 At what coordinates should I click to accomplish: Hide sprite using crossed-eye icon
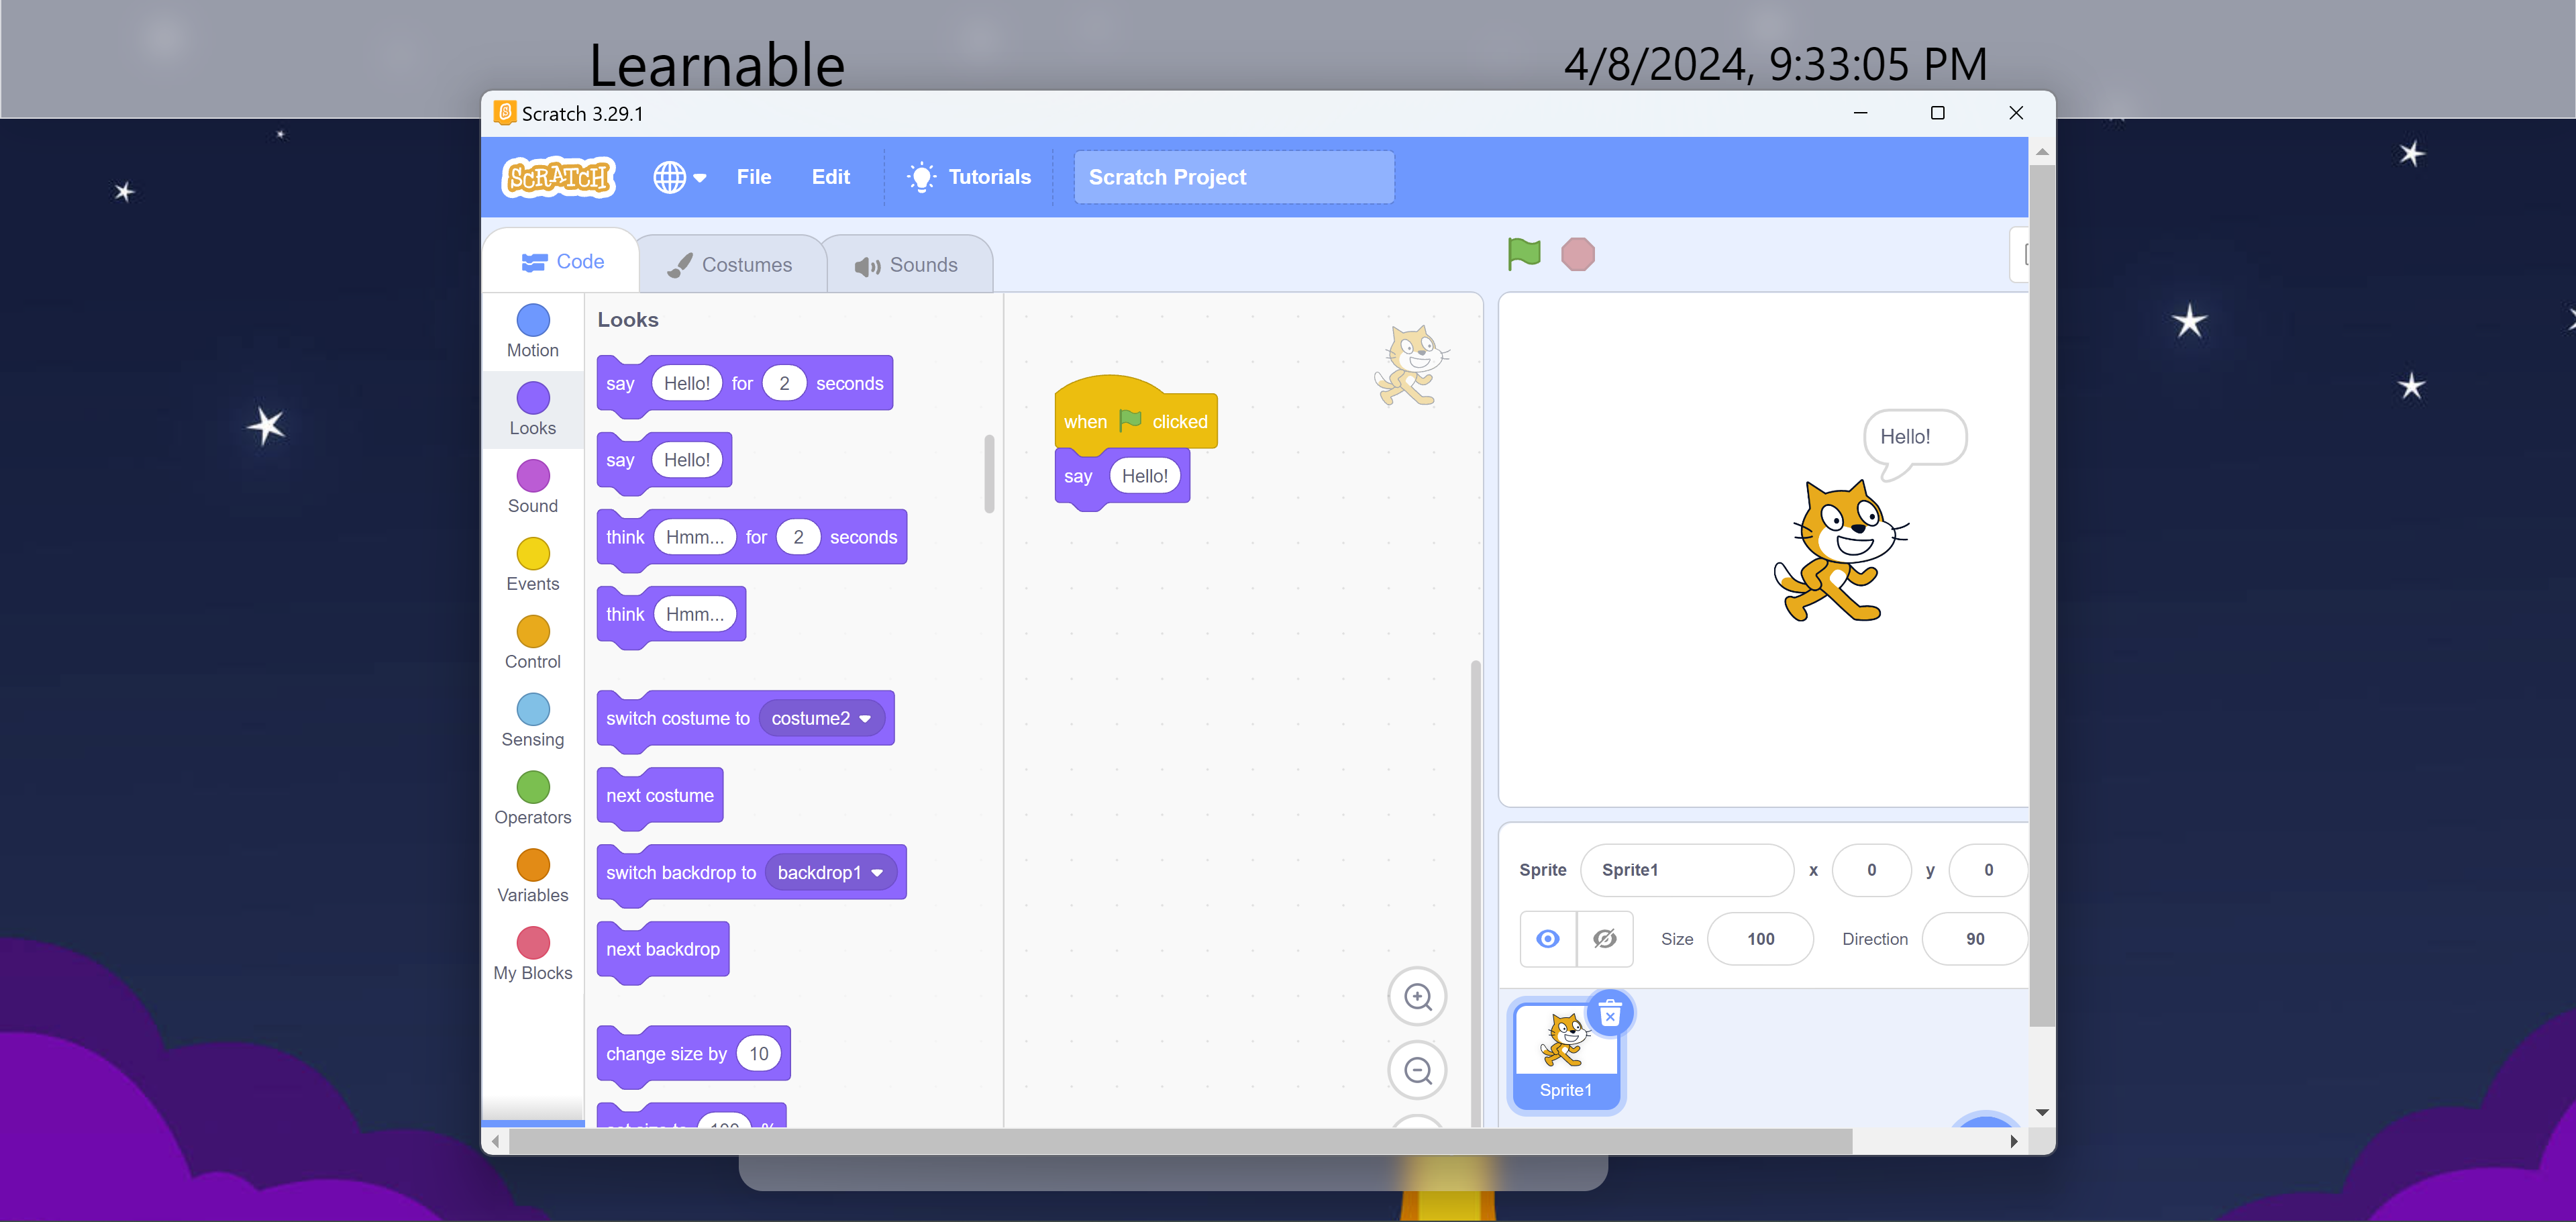1604,939
